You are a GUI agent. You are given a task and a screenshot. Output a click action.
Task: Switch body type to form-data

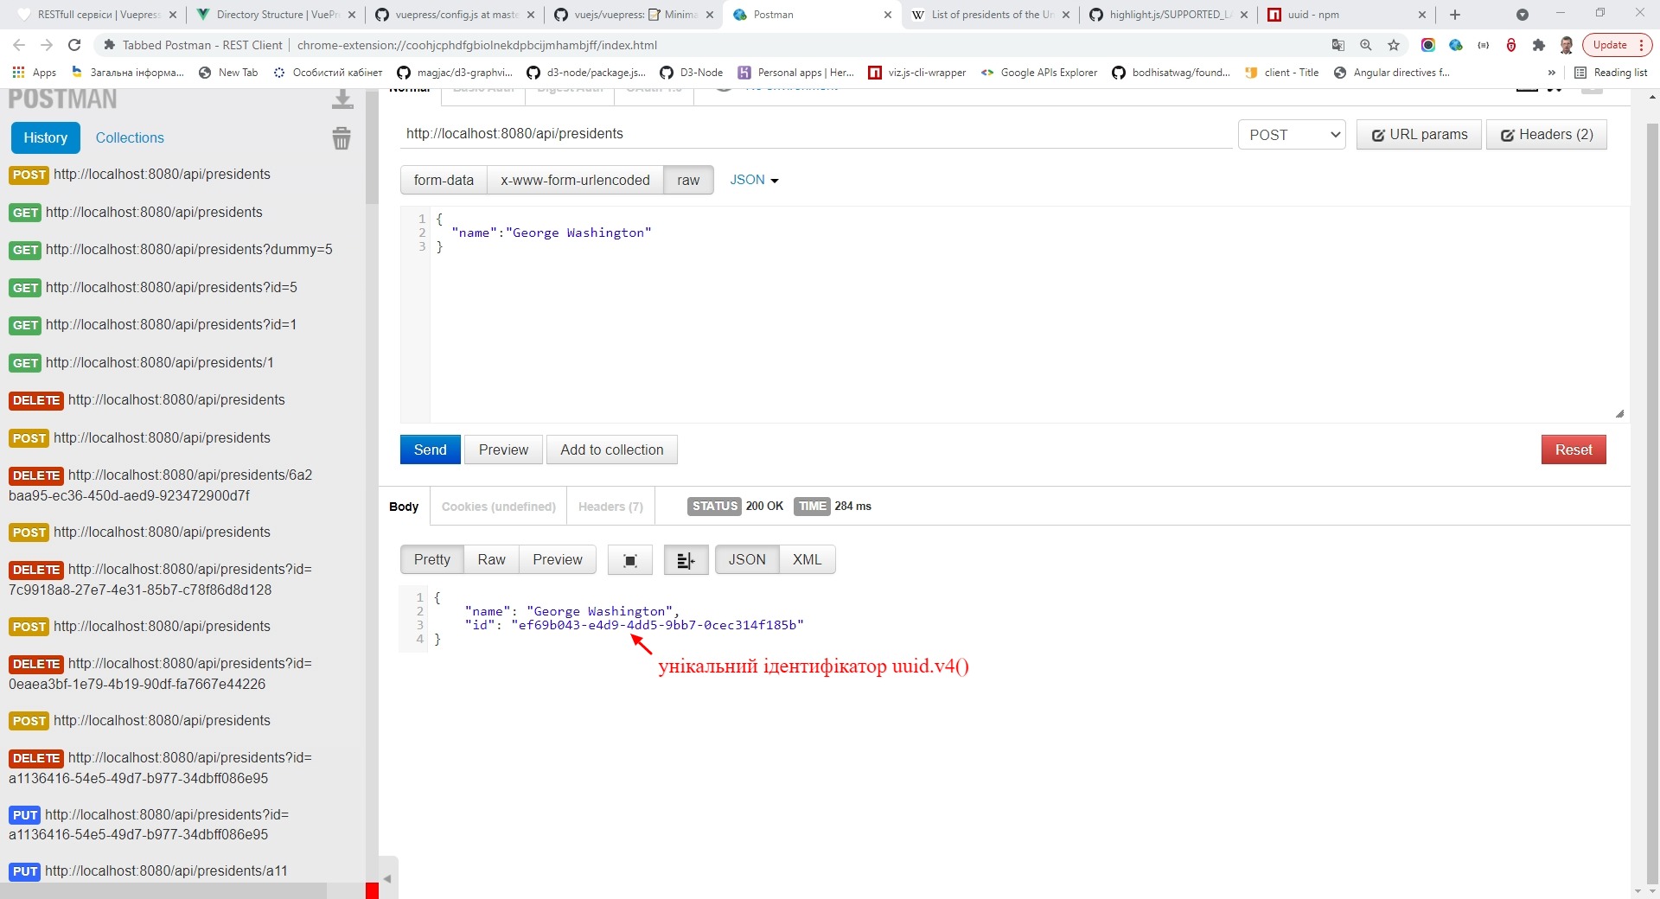coord(444,180)
